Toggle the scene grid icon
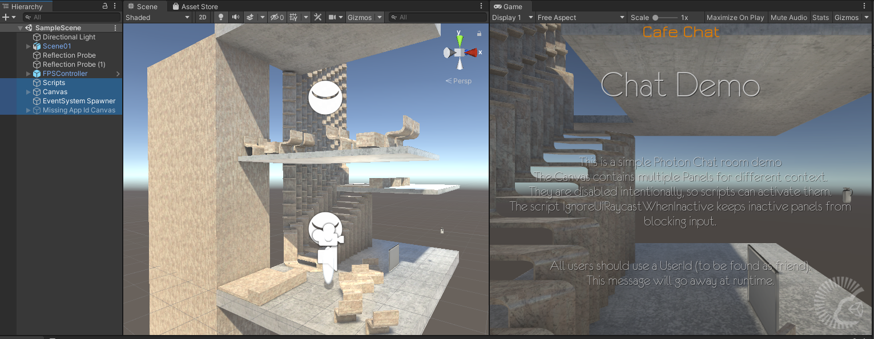Screen dimensions: 874x339 [293, 17]
